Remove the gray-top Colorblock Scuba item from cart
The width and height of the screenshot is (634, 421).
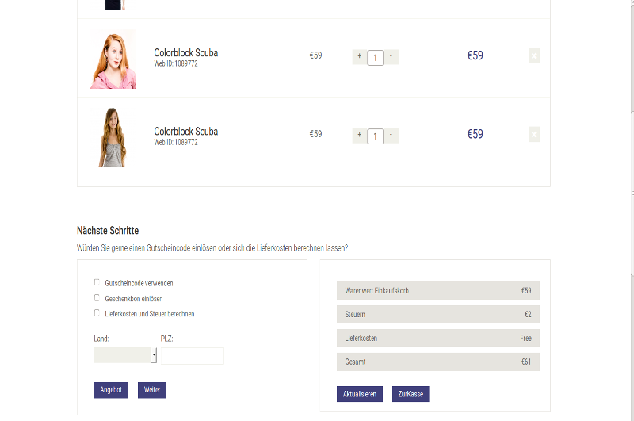[533, 135]
